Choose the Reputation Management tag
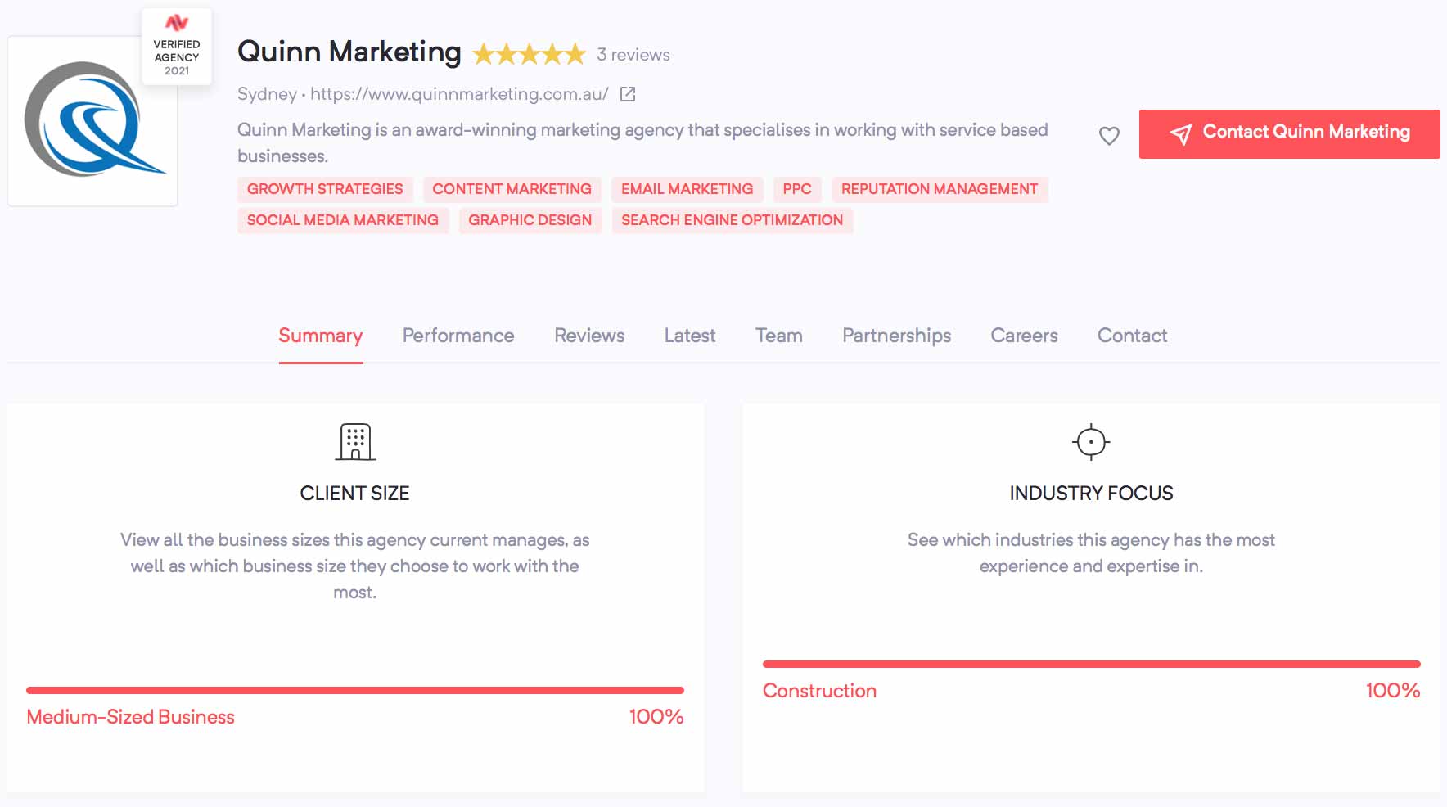Image resolution: width=1447 pixels, height=807 pixels. tap(940, 189)
